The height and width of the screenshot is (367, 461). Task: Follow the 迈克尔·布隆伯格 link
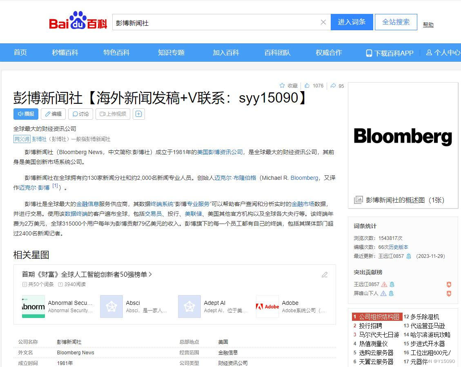coord(235,178)
